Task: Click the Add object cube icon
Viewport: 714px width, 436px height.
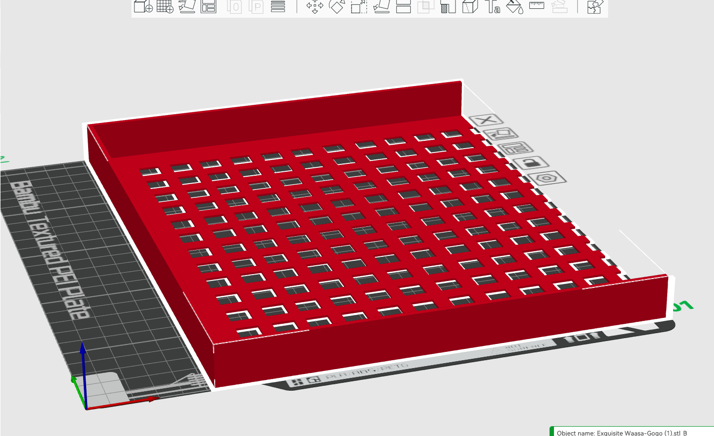Action: point(143,6)
